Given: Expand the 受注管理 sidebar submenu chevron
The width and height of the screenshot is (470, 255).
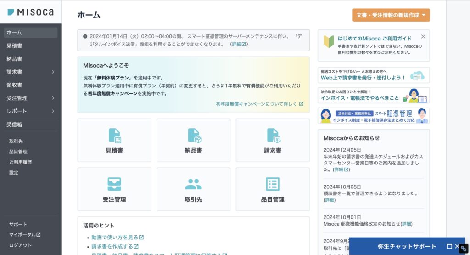Looking at the screenshot, I should click(x=53, y=98).
